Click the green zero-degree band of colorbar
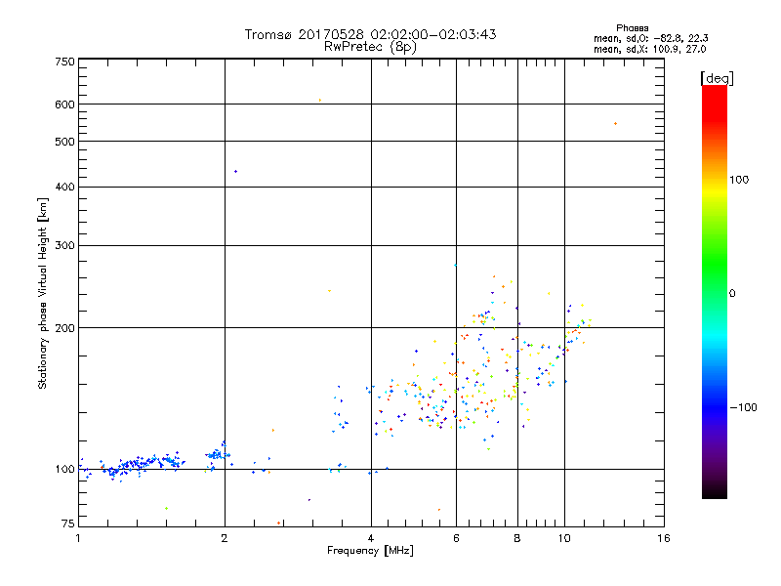 (715, 293)
